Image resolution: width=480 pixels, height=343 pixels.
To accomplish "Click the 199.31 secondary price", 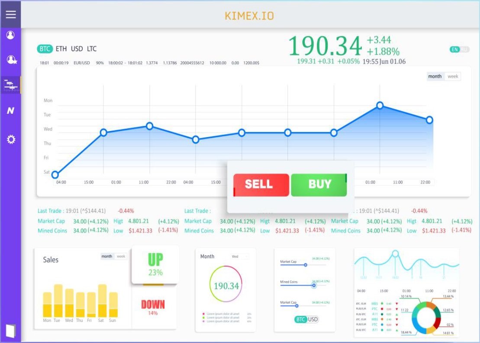I will [x=306, y=61].
